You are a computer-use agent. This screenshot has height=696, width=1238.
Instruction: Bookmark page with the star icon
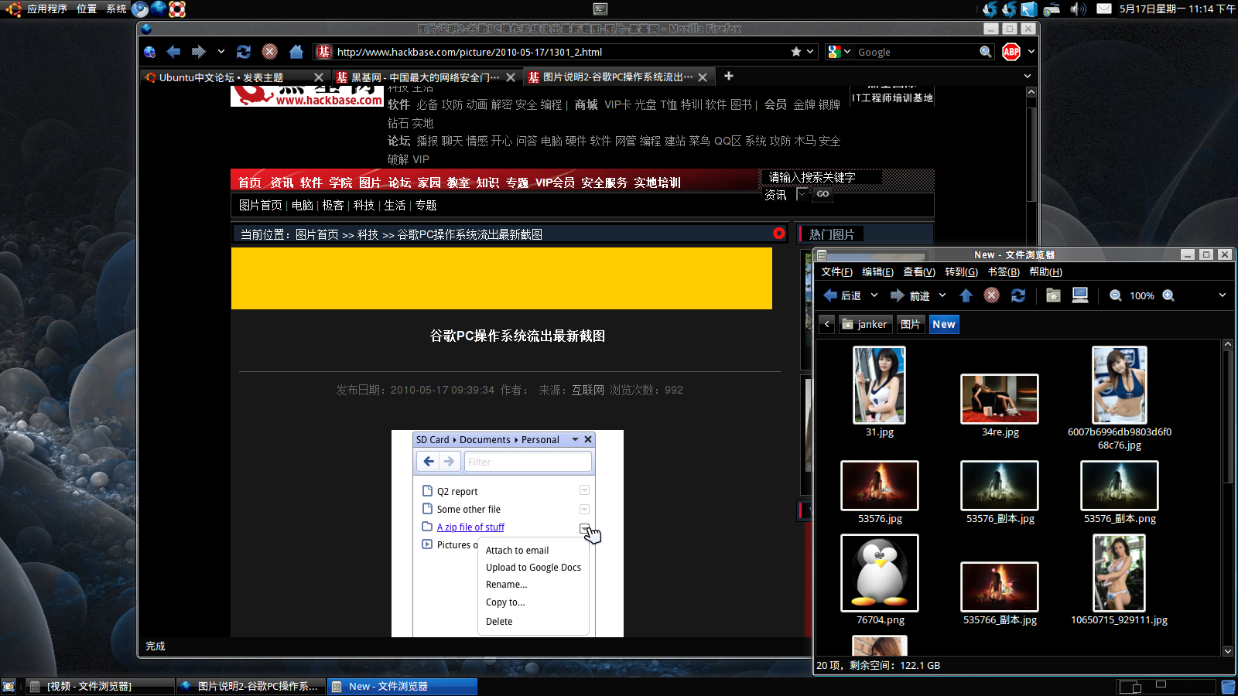point(796,52)
